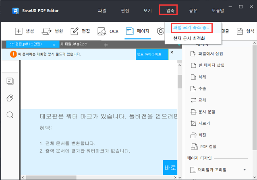The height and width of the screenshot is (180, 257).
Task: Open the search magnifier sidebar icon
Action: 10,115
